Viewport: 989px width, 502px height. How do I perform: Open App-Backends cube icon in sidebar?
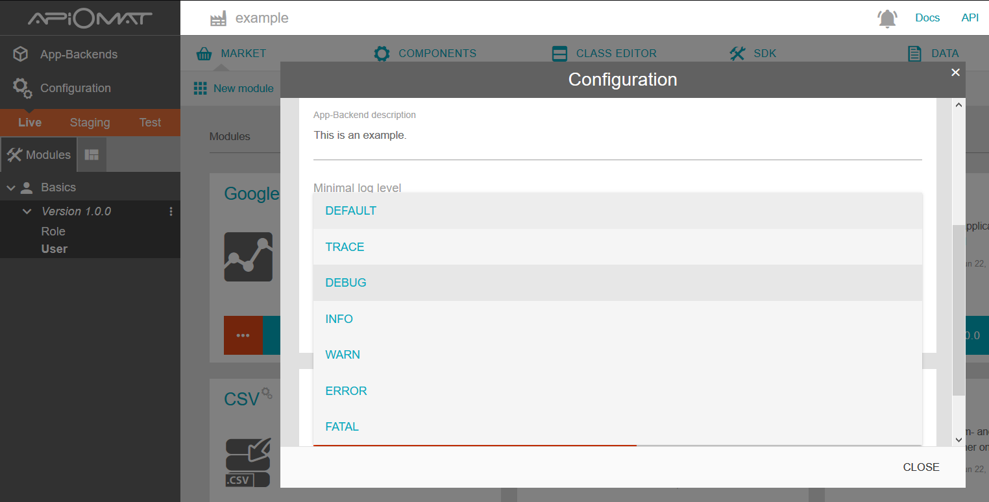21,54
